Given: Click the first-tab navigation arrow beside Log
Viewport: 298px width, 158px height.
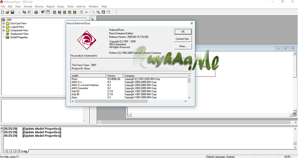Looking at the screenshot, I should pos(6,151).
